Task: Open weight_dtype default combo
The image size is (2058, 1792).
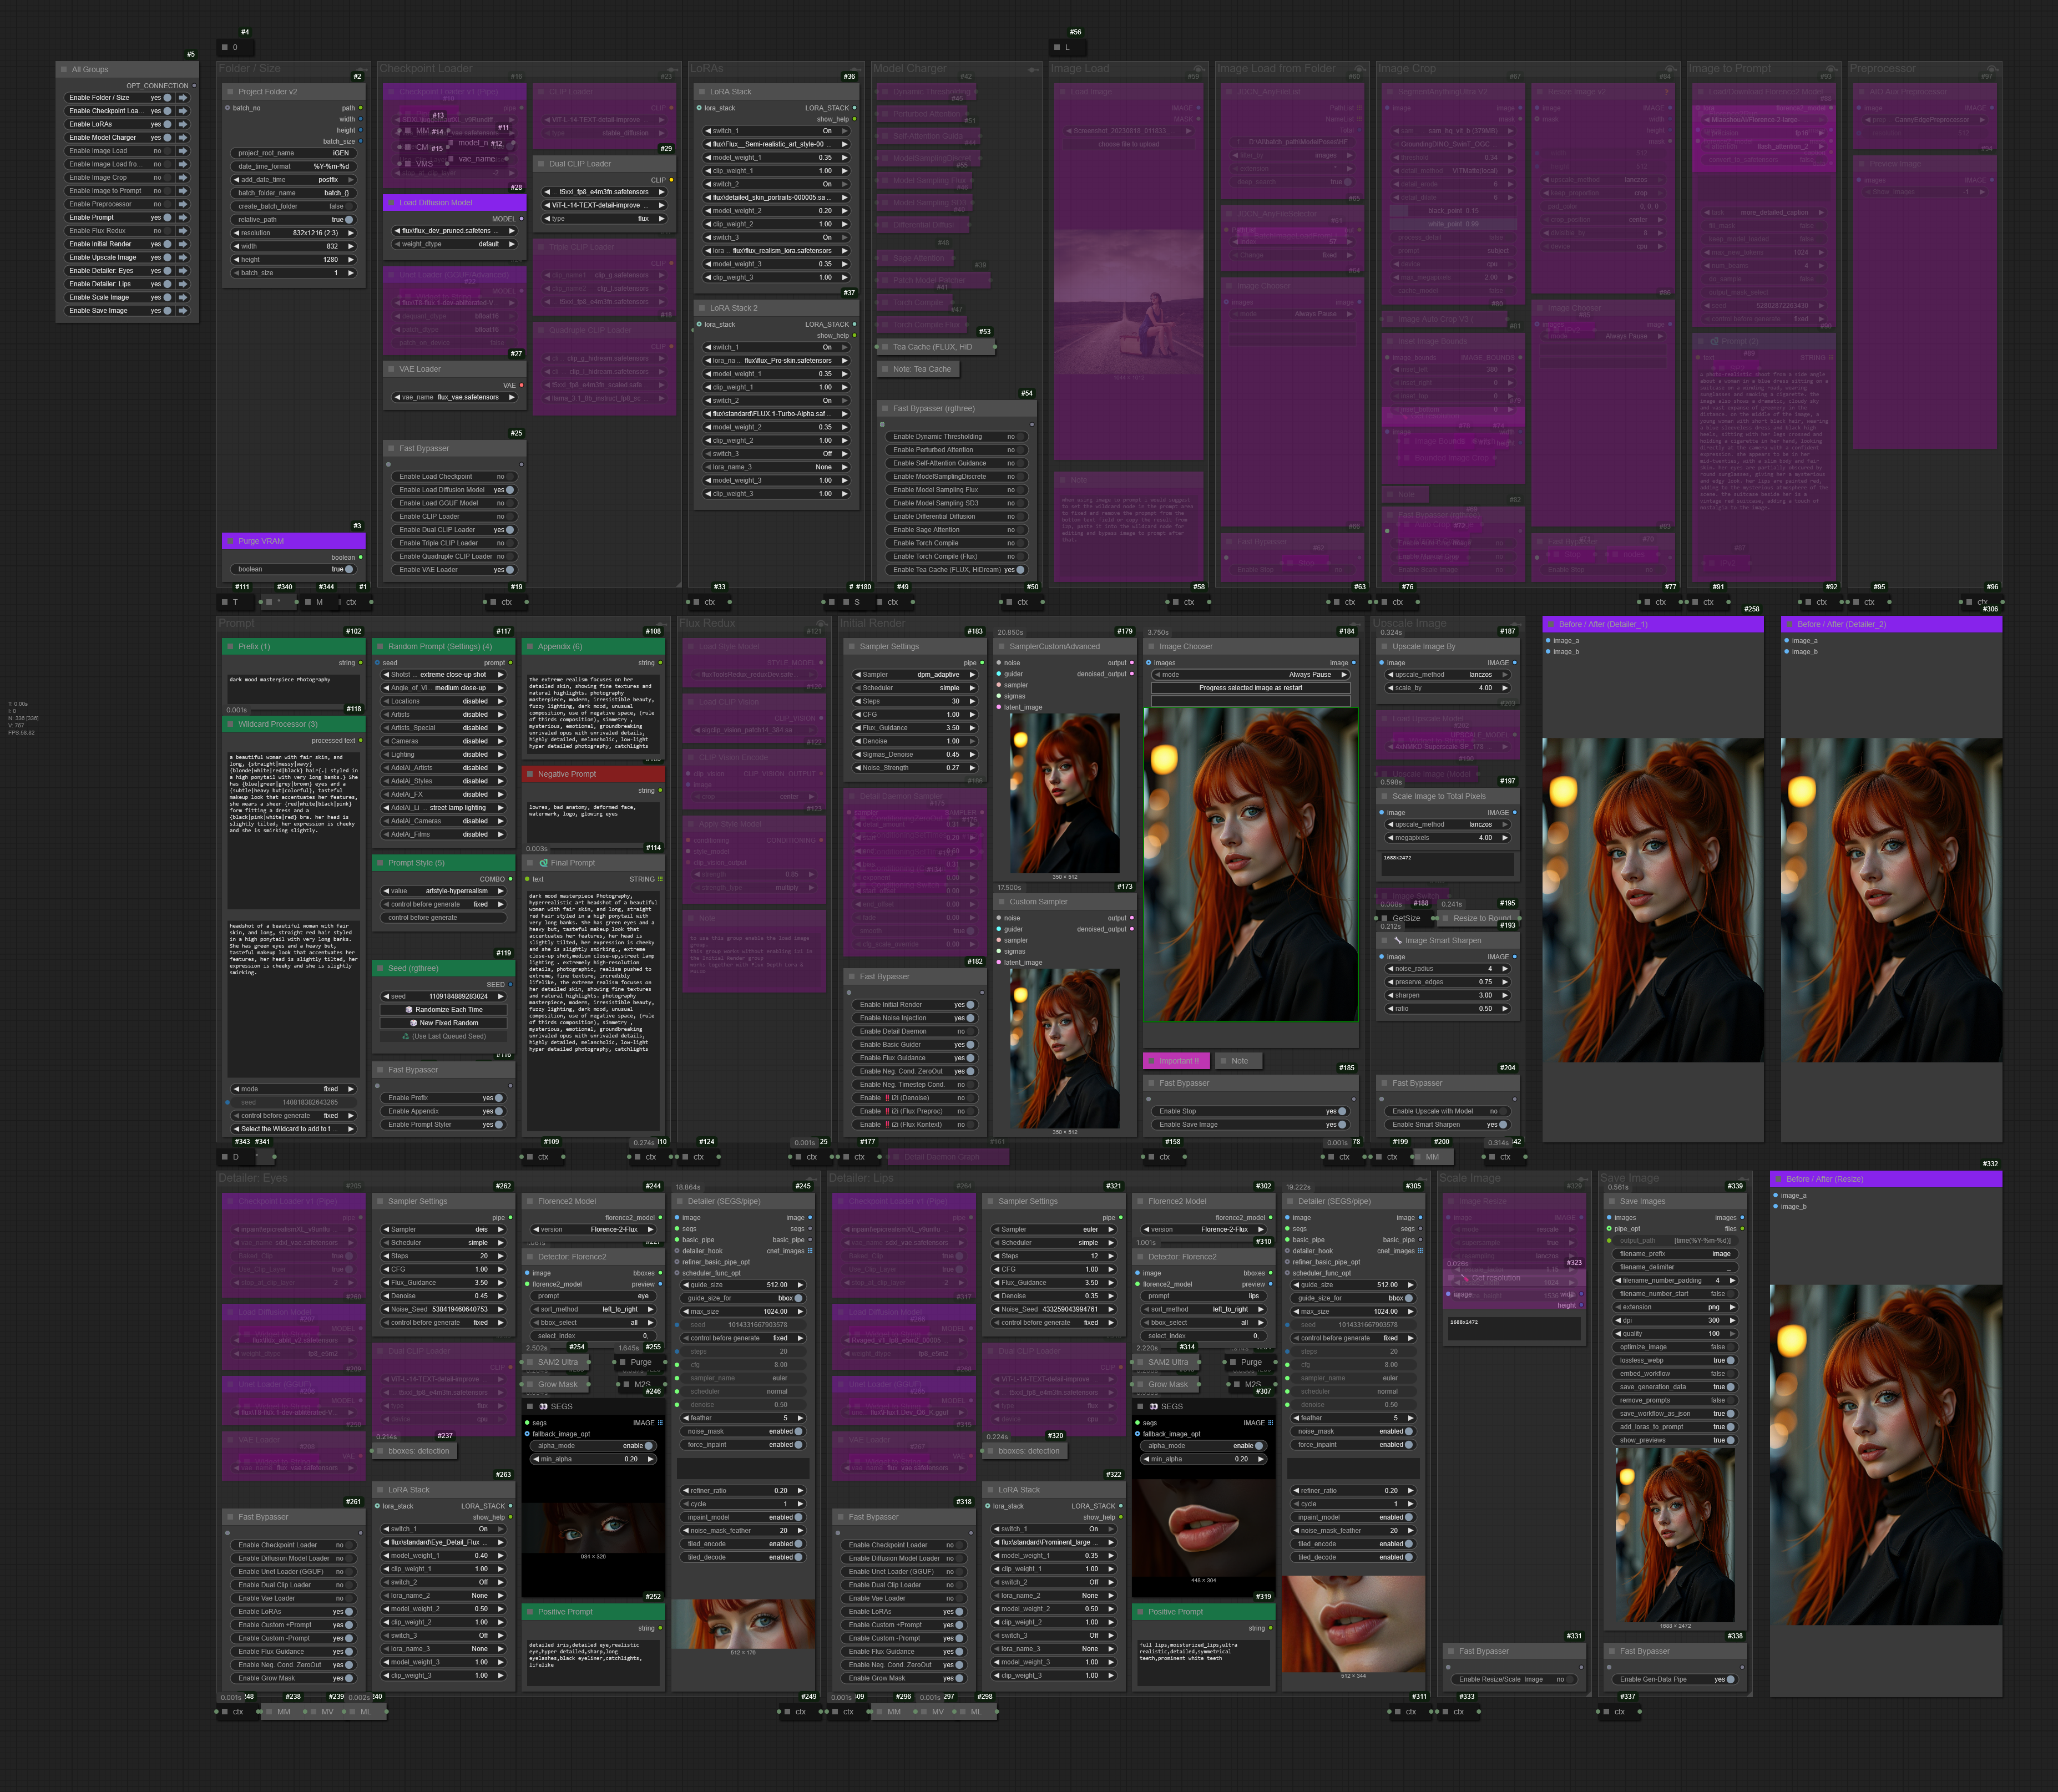Action: [455, 244]
